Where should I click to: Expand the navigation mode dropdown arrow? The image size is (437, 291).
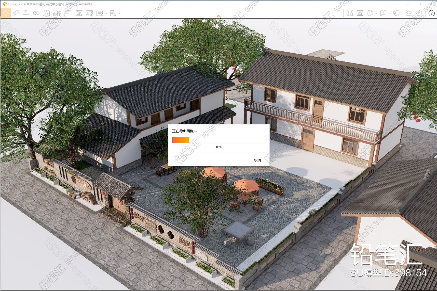point(390,13)
